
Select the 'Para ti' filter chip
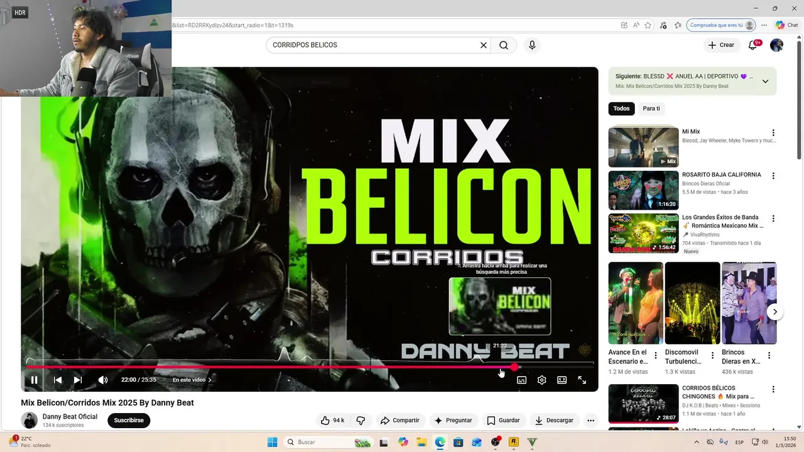(x=651, y=109)
